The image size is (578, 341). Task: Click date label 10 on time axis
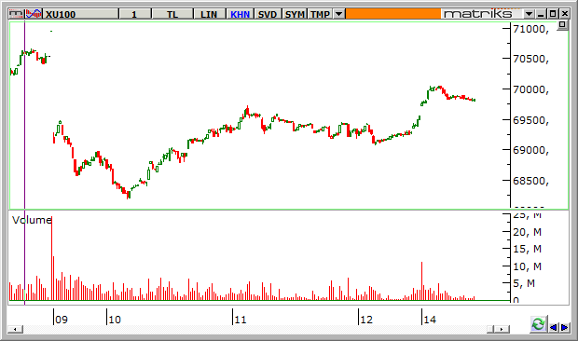coord(115,320)
